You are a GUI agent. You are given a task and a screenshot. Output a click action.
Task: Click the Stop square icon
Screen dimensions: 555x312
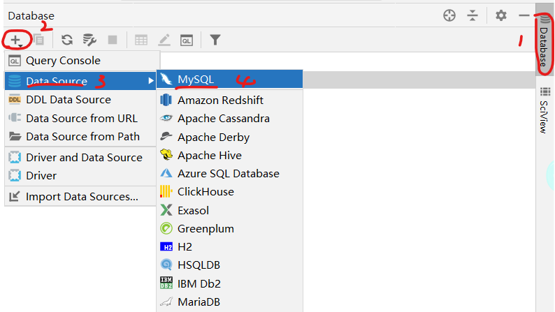(x=113, y=40)
